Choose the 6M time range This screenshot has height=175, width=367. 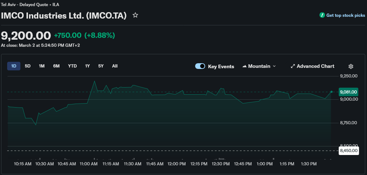pyautogui.click(x=56, y=66)
